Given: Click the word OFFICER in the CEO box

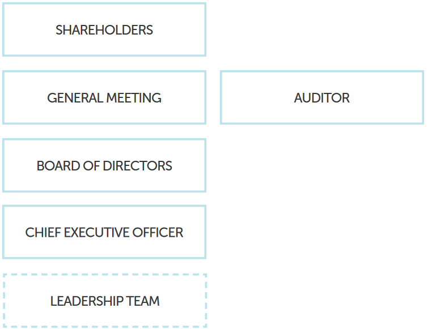Looking at the screenshot, I should point(158,233).
